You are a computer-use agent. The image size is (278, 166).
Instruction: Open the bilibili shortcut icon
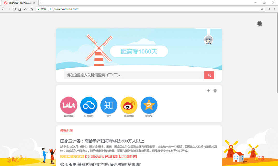pyautogui.click(x=69, y=105)
